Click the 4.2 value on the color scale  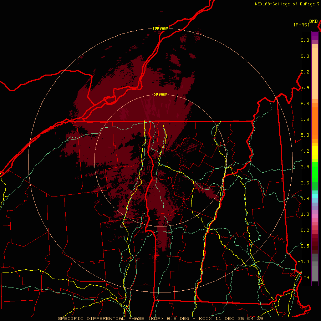point(305,151)
